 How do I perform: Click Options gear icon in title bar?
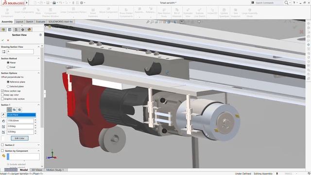click(82, 3)
